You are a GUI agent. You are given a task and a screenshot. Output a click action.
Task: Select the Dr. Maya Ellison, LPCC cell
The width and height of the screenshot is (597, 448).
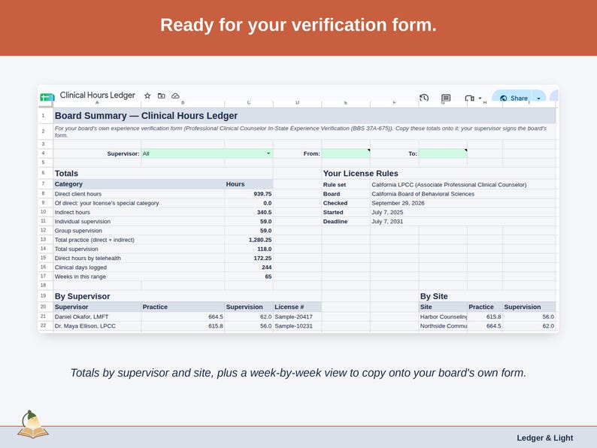point(97,325)
